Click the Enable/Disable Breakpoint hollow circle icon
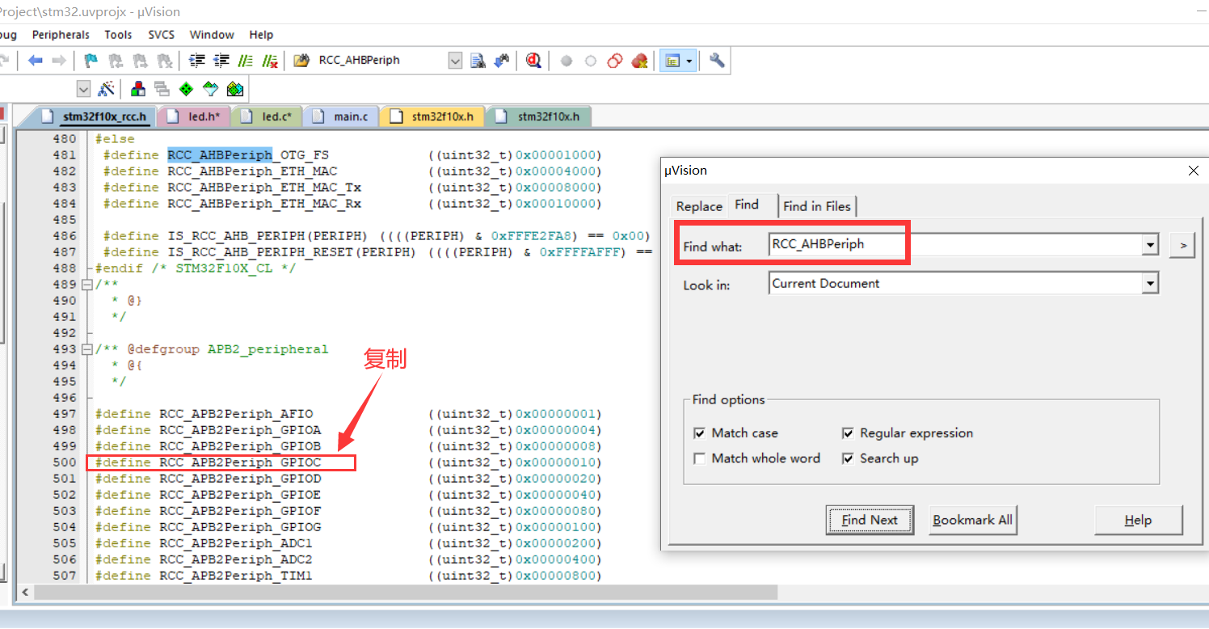Viewport: 1209px width, 629px height. 591,61
